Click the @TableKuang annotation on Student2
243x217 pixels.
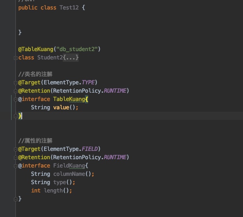tap(35, 49)
